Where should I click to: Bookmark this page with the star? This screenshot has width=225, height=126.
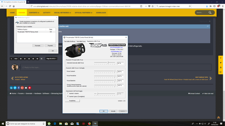click(x=153, y=6)
